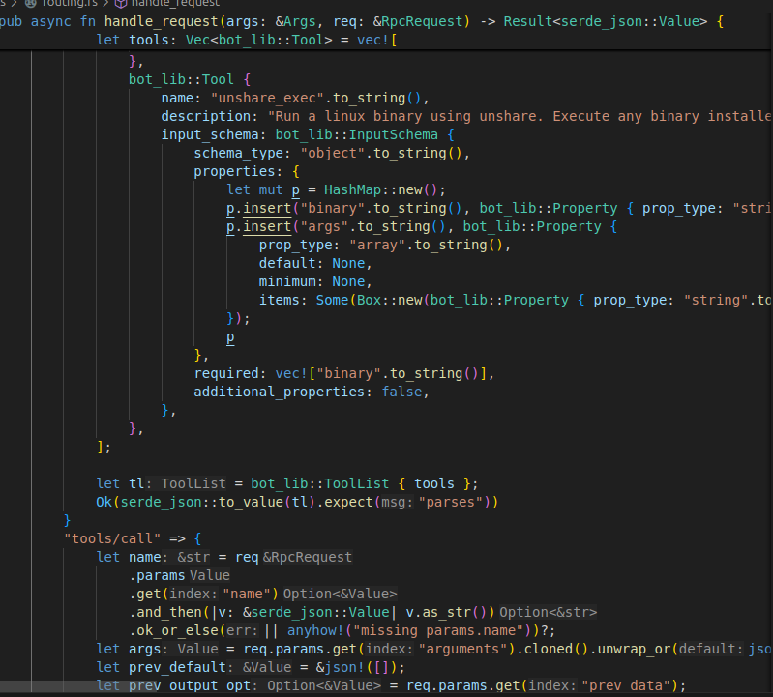Click the 'anyhow!' macro
Viewport: 773px width, 697px height.
pyautogui.click(x=315, y=630)
